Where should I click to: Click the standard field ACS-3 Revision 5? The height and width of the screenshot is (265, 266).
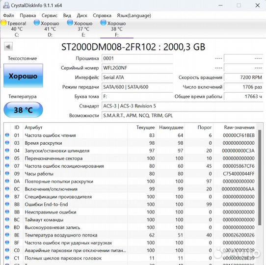tap(183, 106)
